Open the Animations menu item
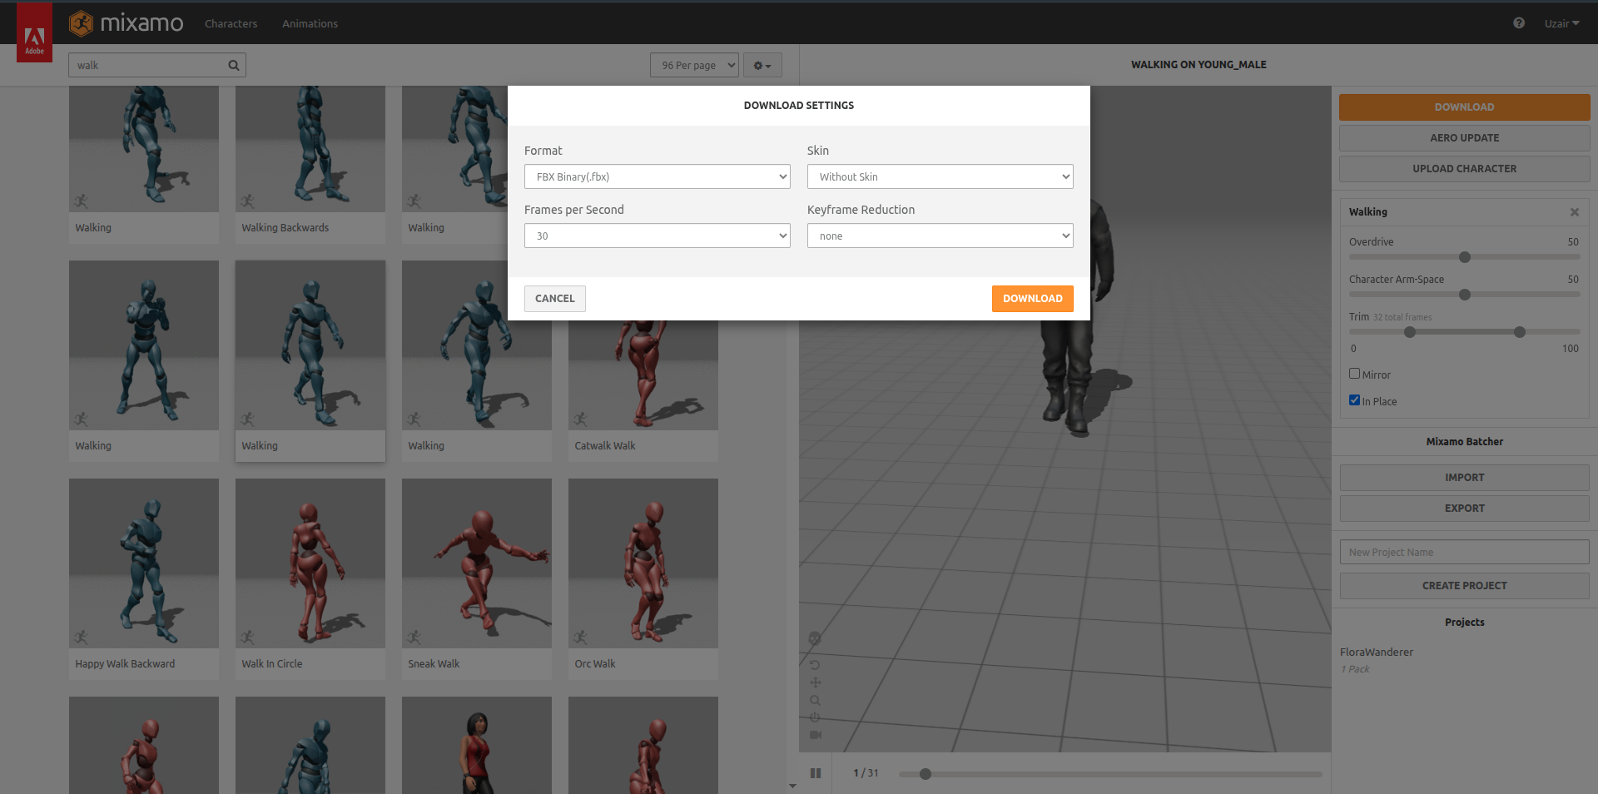Image resolution: width=1598 pixels, height=794 pixels. pyautogui.click(x=309, y=23)
